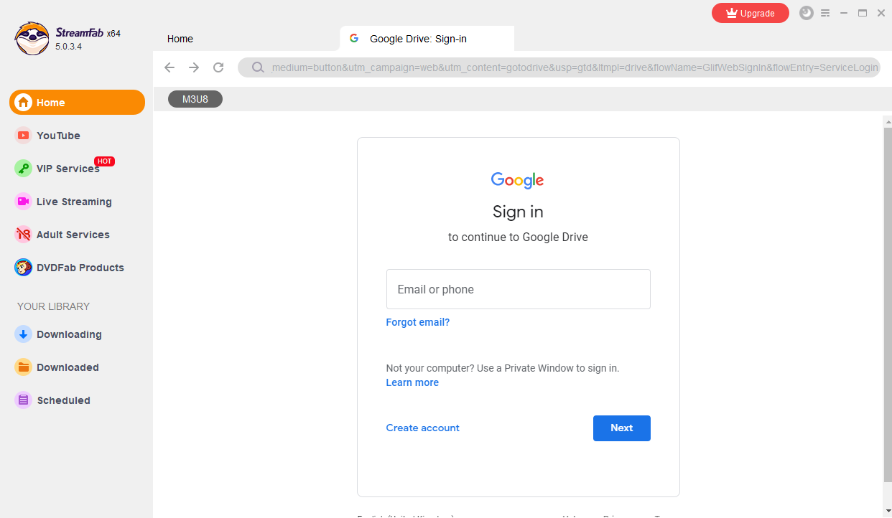Open the Learn more link
The width and height of the screenshot is (892, 518).
click(x=412, y=382)
